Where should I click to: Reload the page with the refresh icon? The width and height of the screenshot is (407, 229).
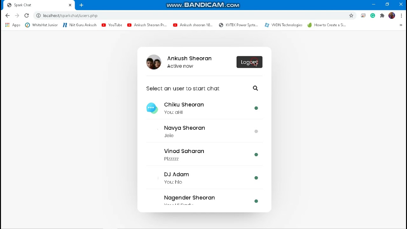point(27,16)
